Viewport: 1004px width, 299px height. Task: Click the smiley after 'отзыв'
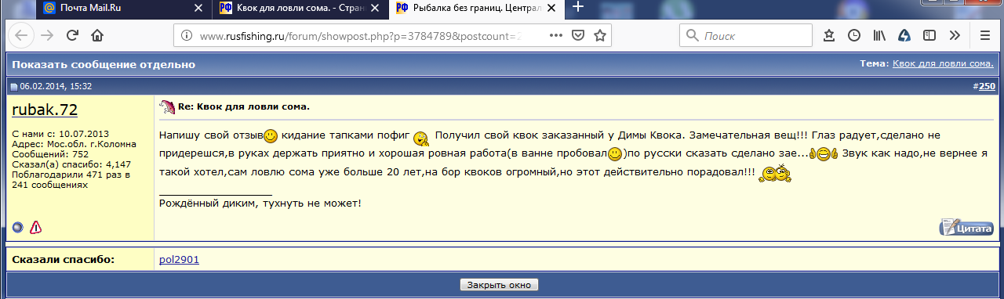271,136
